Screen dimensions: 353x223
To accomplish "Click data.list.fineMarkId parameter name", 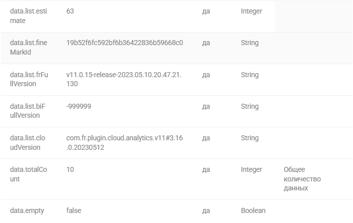I will click(x=29, y=47).
